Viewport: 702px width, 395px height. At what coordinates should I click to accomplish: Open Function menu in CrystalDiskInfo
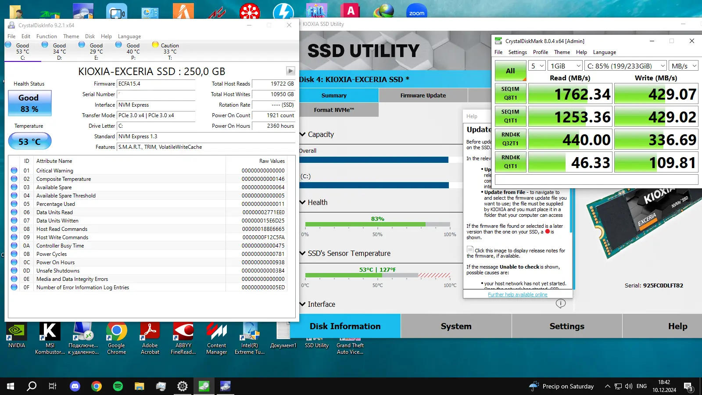[47, 36]
